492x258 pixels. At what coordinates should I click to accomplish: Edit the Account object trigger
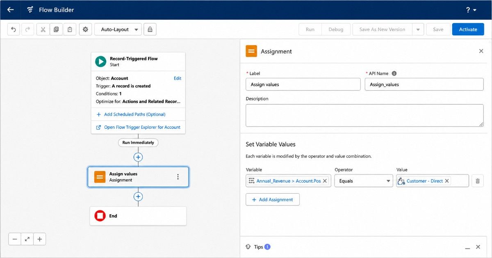pyautogui.click(x=178, y=78)
